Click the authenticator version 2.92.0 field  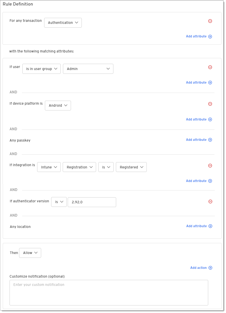pos(92,202)
